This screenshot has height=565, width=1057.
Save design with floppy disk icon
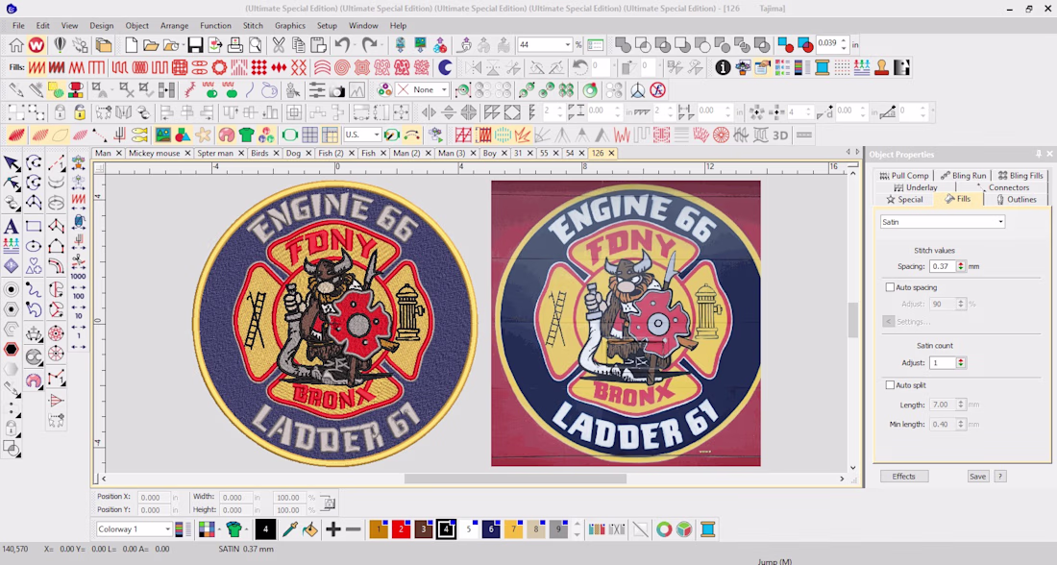(x=195, y=45)
